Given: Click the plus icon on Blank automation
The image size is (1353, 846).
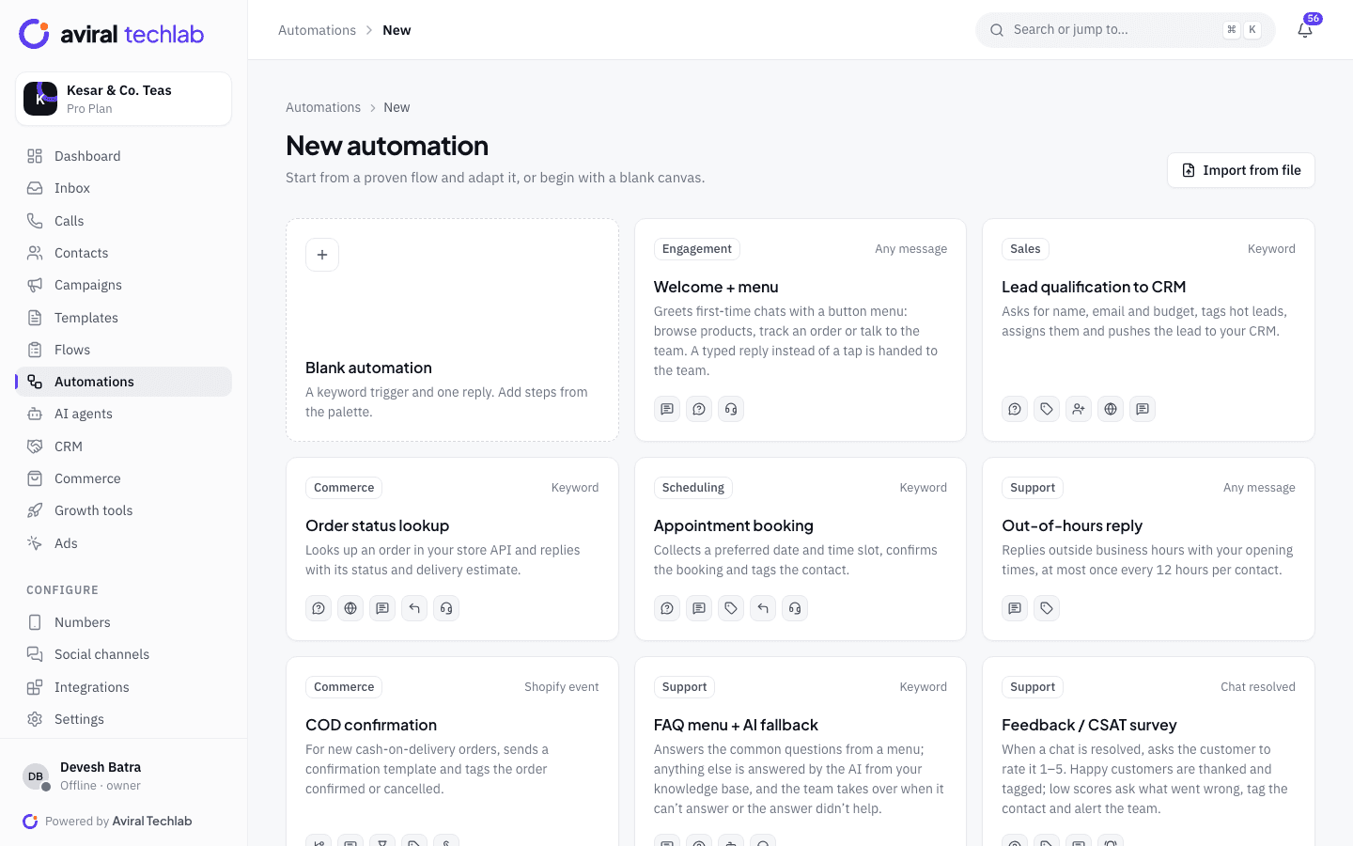Looking at the screenshot, I should 322,255.
